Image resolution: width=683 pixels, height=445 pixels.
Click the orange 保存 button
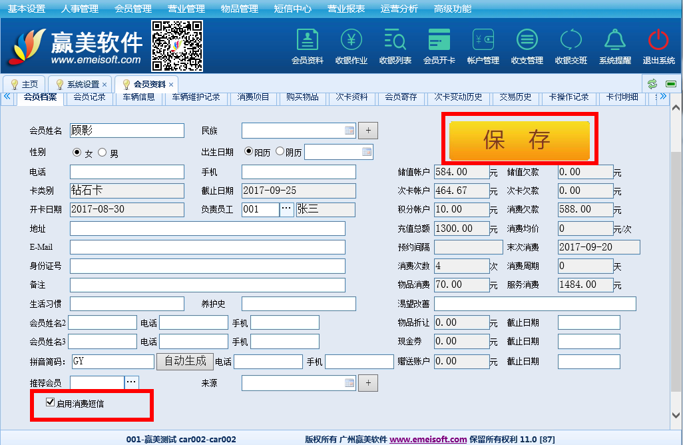(x=519, y=140)
